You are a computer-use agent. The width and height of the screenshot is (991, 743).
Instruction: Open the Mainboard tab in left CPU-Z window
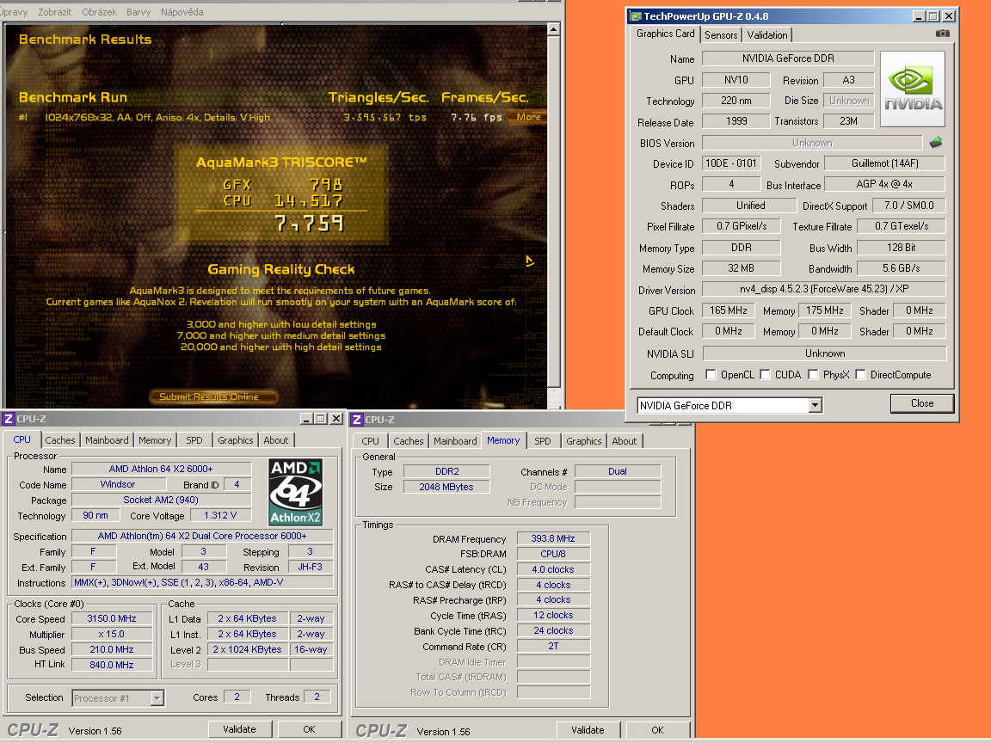(x=107, y=440)
